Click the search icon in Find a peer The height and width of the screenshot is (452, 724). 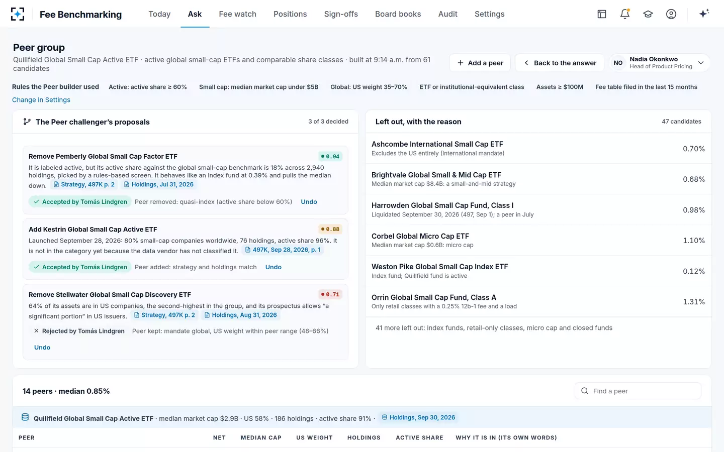pos(585,391)
